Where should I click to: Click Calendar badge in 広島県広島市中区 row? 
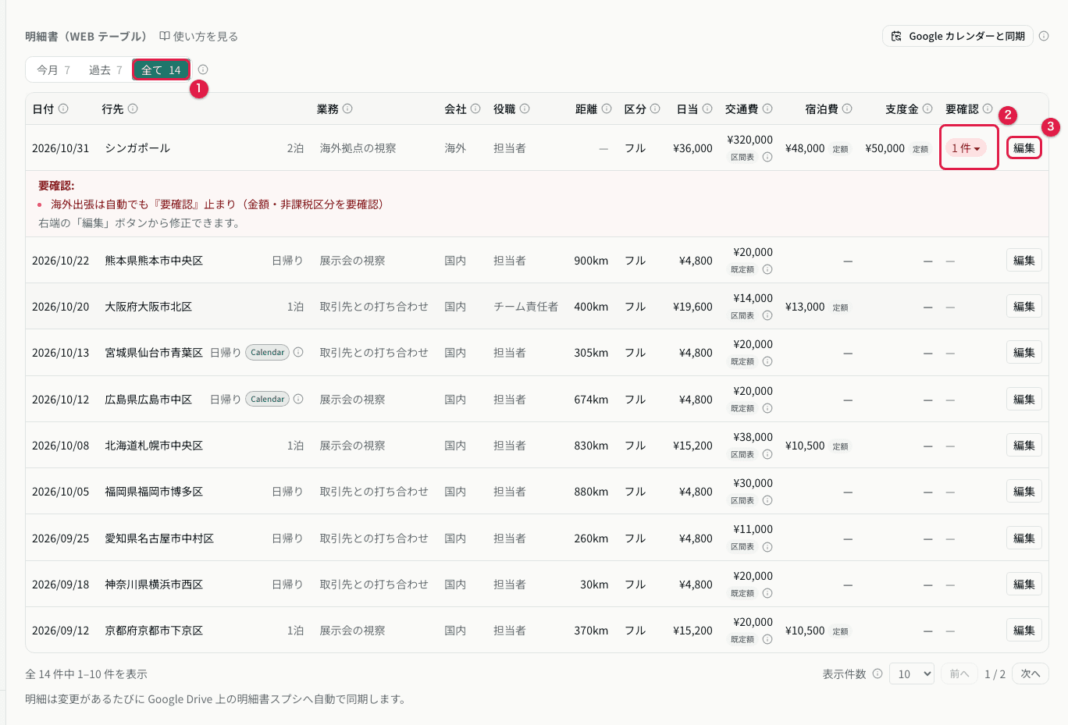(268, 399)
